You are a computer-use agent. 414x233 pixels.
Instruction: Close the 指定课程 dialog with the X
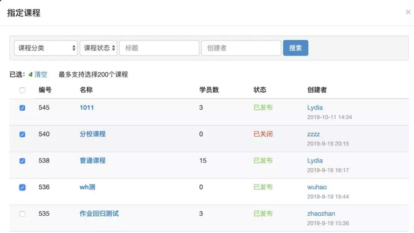click(408, 12)
